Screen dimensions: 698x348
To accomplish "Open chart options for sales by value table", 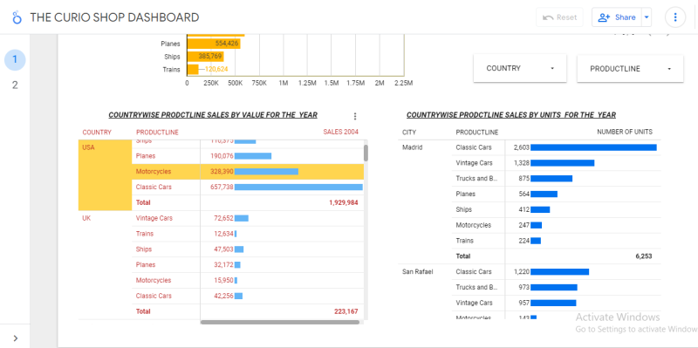I will tap(355, 116).
